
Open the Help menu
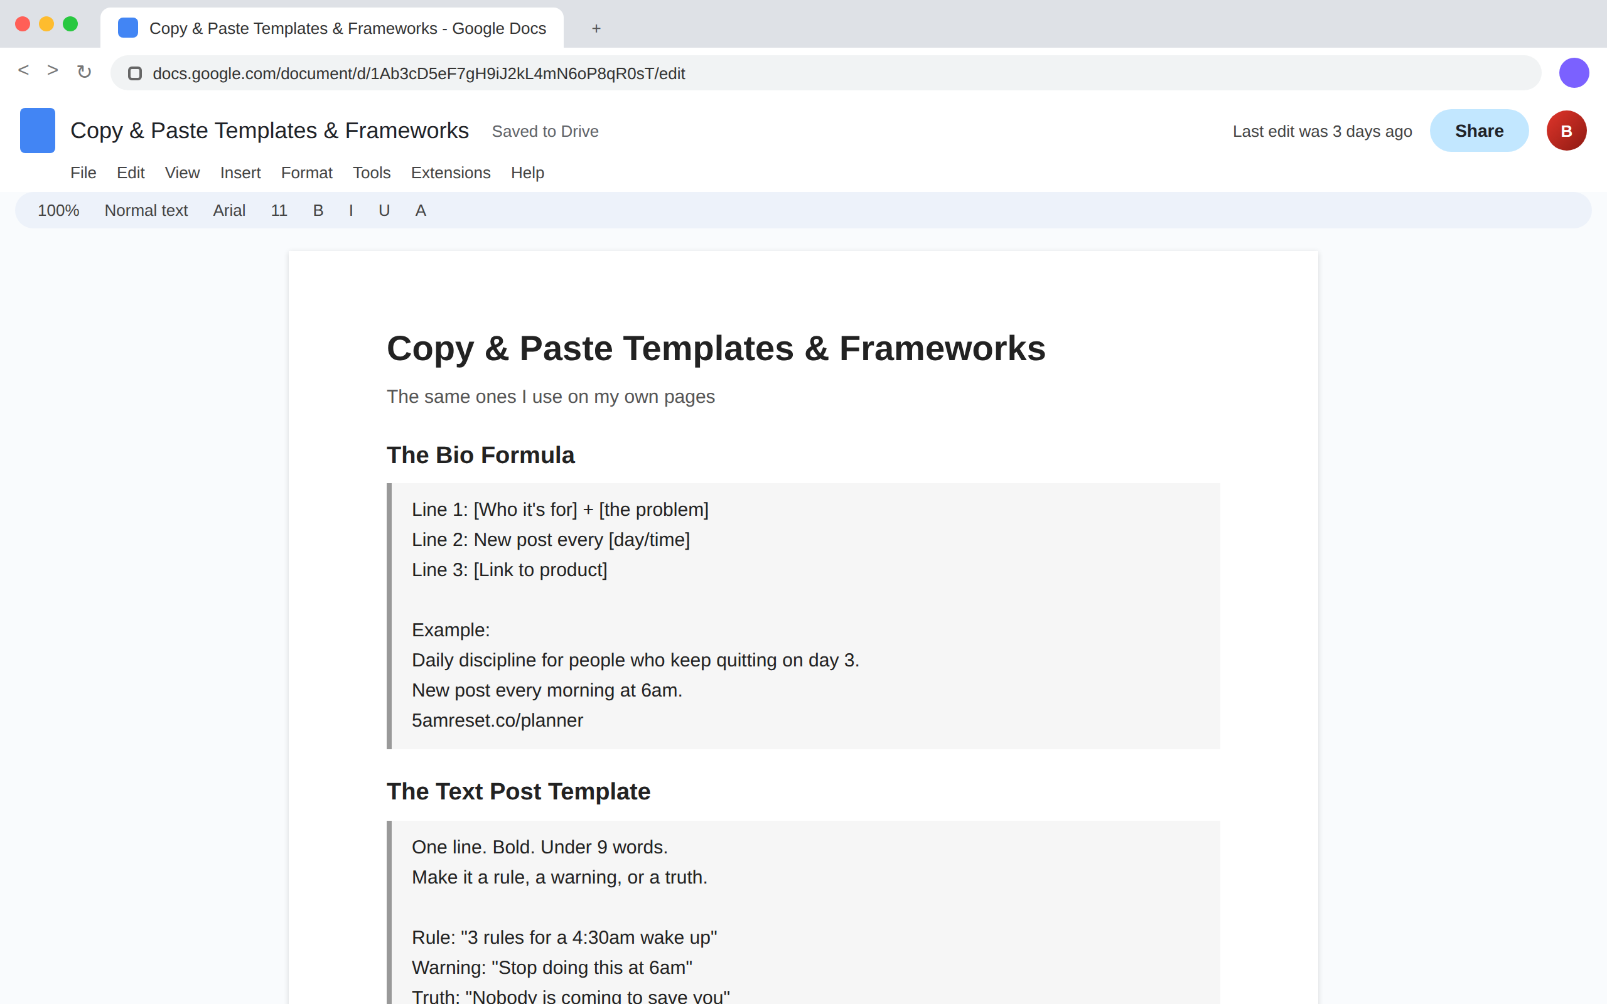pos(527,173)
